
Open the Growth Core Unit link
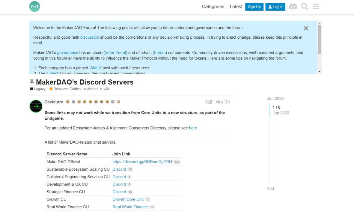click(128, 199)
